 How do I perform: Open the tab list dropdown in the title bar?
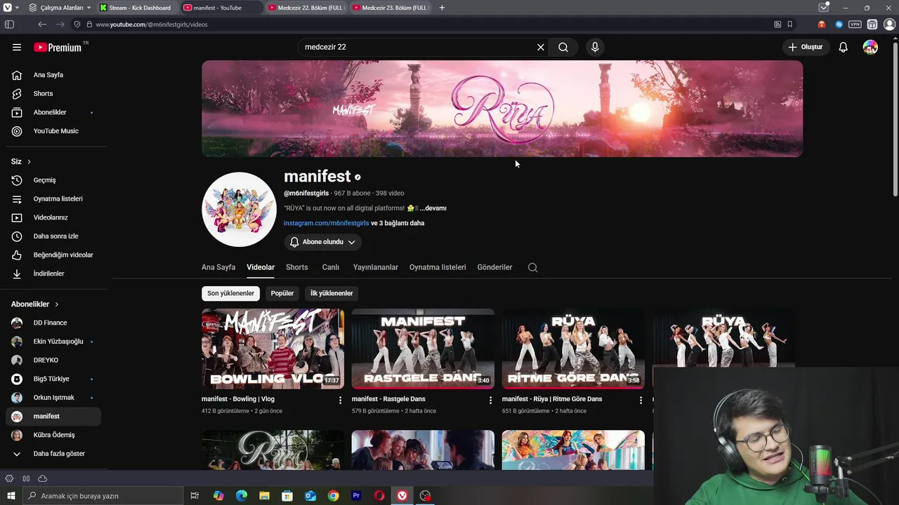(x=824, y=8)
